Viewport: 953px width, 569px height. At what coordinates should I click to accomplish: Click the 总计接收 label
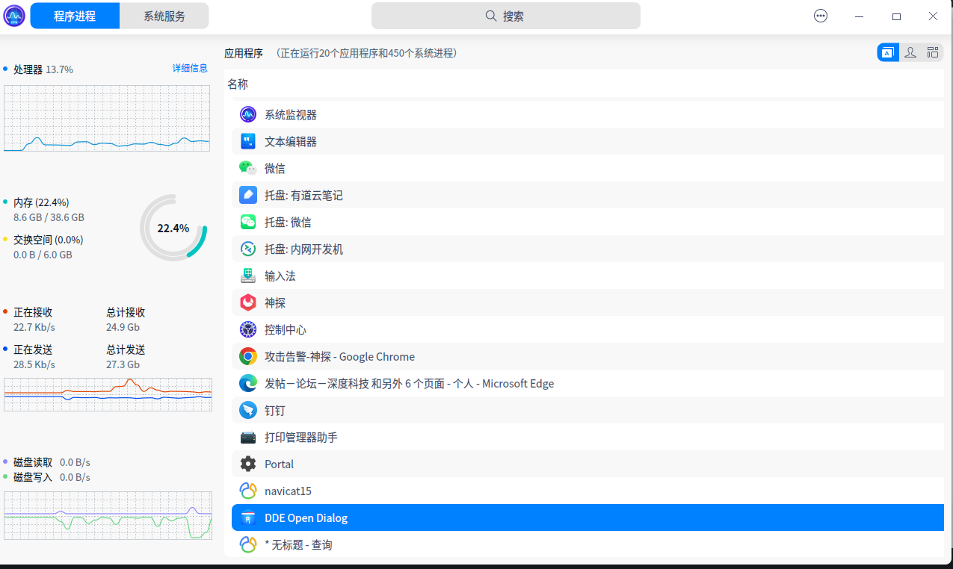coord(126,312)
